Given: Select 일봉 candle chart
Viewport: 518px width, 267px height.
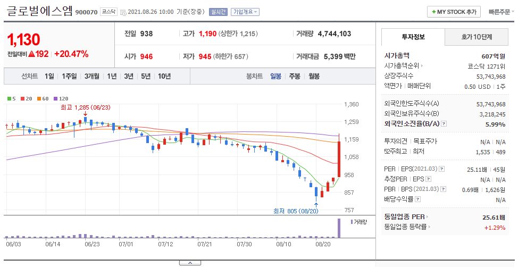Looking at the screenshot, I should click(x=275, y=77).
